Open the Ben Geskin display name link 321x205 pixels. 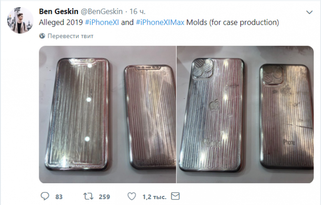[58, 11]
